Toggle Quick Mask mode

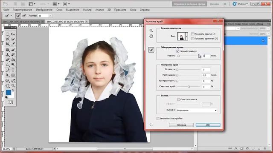[10, 102]
